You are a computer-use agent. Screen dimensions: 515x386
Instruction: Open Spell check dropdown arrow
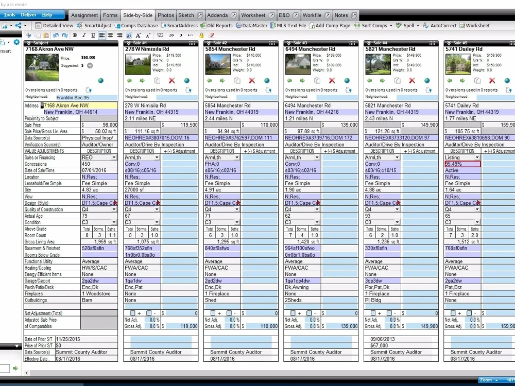pos(418,25)
